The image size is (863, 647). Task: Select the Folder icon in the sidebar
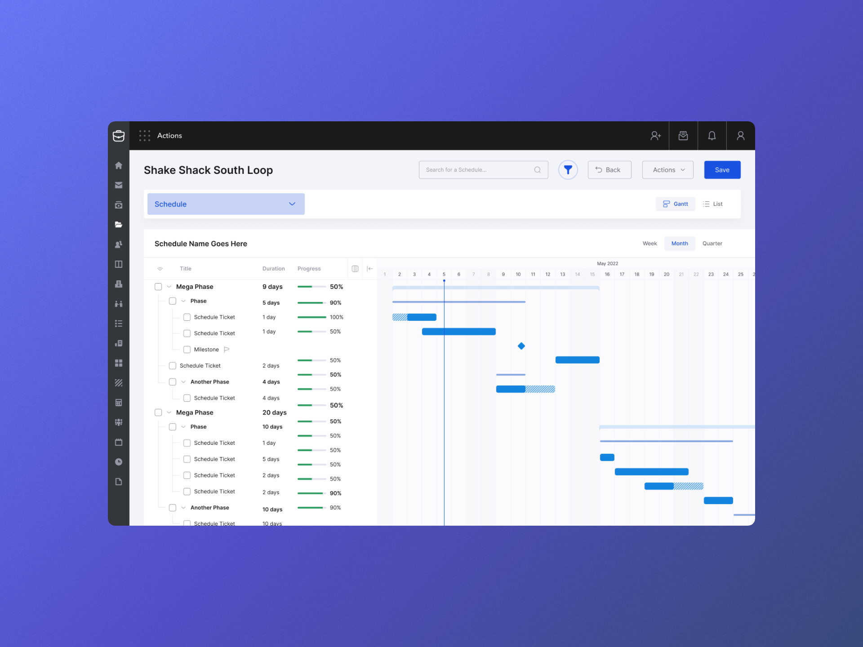(119, 224)
